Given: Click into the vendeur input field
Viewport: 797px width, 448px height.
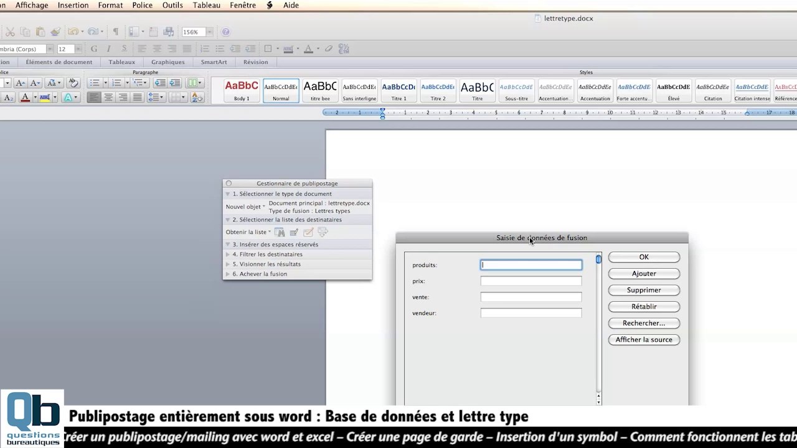Looking at the screenshot, I should (531, 313).
